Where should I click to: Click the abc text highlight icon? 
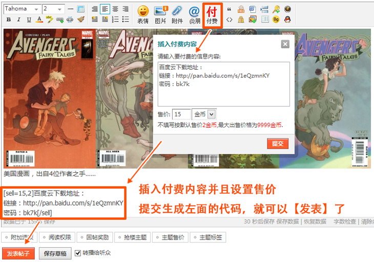click(49, 19)
